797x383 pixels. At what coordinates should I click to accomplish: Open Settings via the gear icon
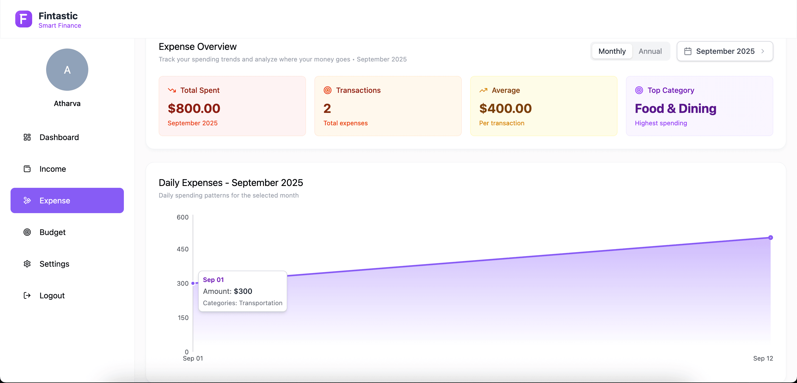(27, 264)
